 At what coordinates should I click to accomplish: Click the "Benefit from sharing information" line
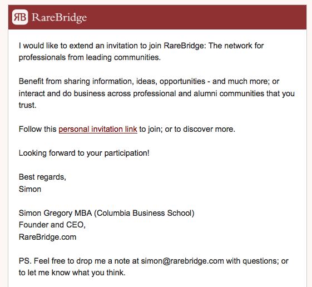(149, 81)
